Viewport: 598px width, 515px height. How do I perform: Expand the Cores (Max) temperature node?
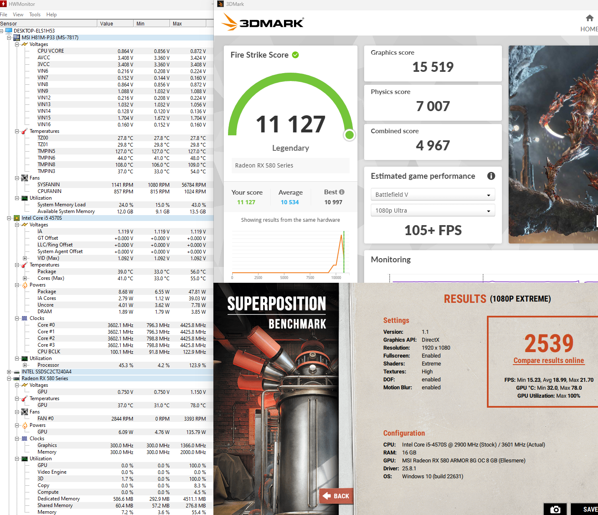coord(25,278)
